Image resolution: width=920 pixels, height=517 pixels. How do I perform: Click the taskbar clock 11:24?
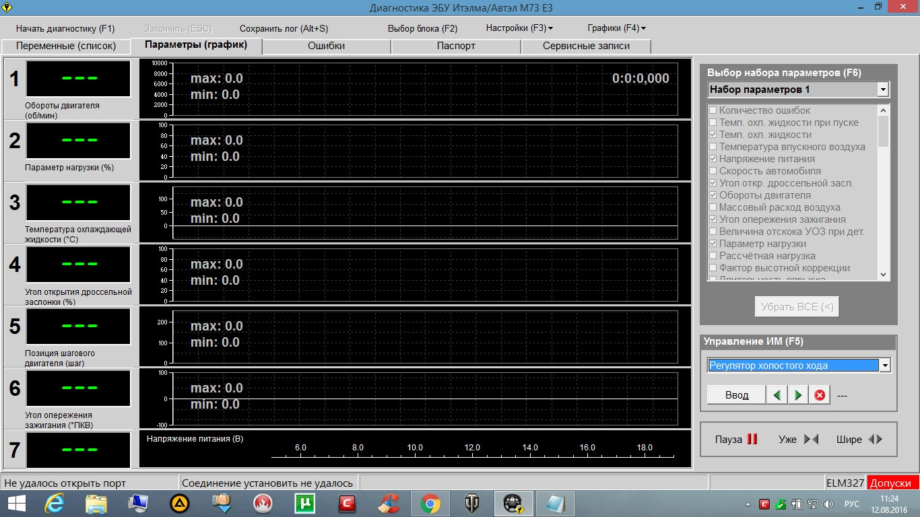click(x=889, y=498)
